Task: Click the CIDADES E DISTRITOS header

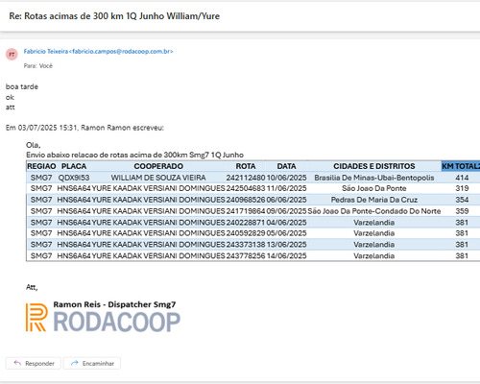Action: tap(374, 166)
